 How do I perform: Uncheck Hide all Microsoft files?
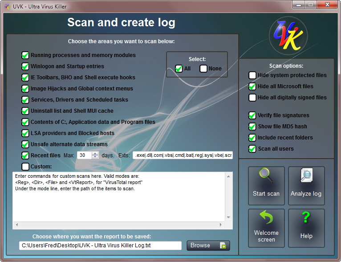click(252, 86)
